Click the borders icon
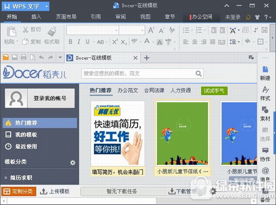The width and height of the screenshot is (276, 205). point(261,42)
